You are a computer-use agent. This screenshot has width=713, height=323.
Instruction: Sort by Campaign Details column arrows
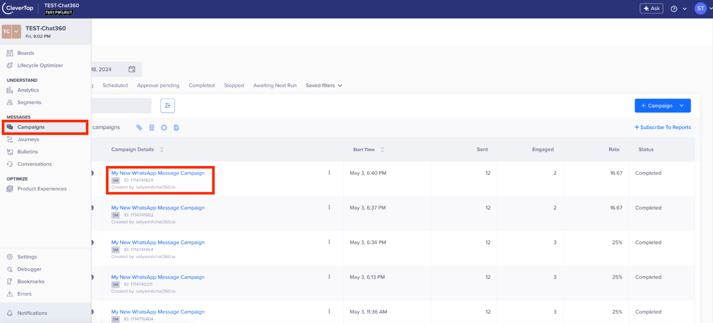point(162,149)
